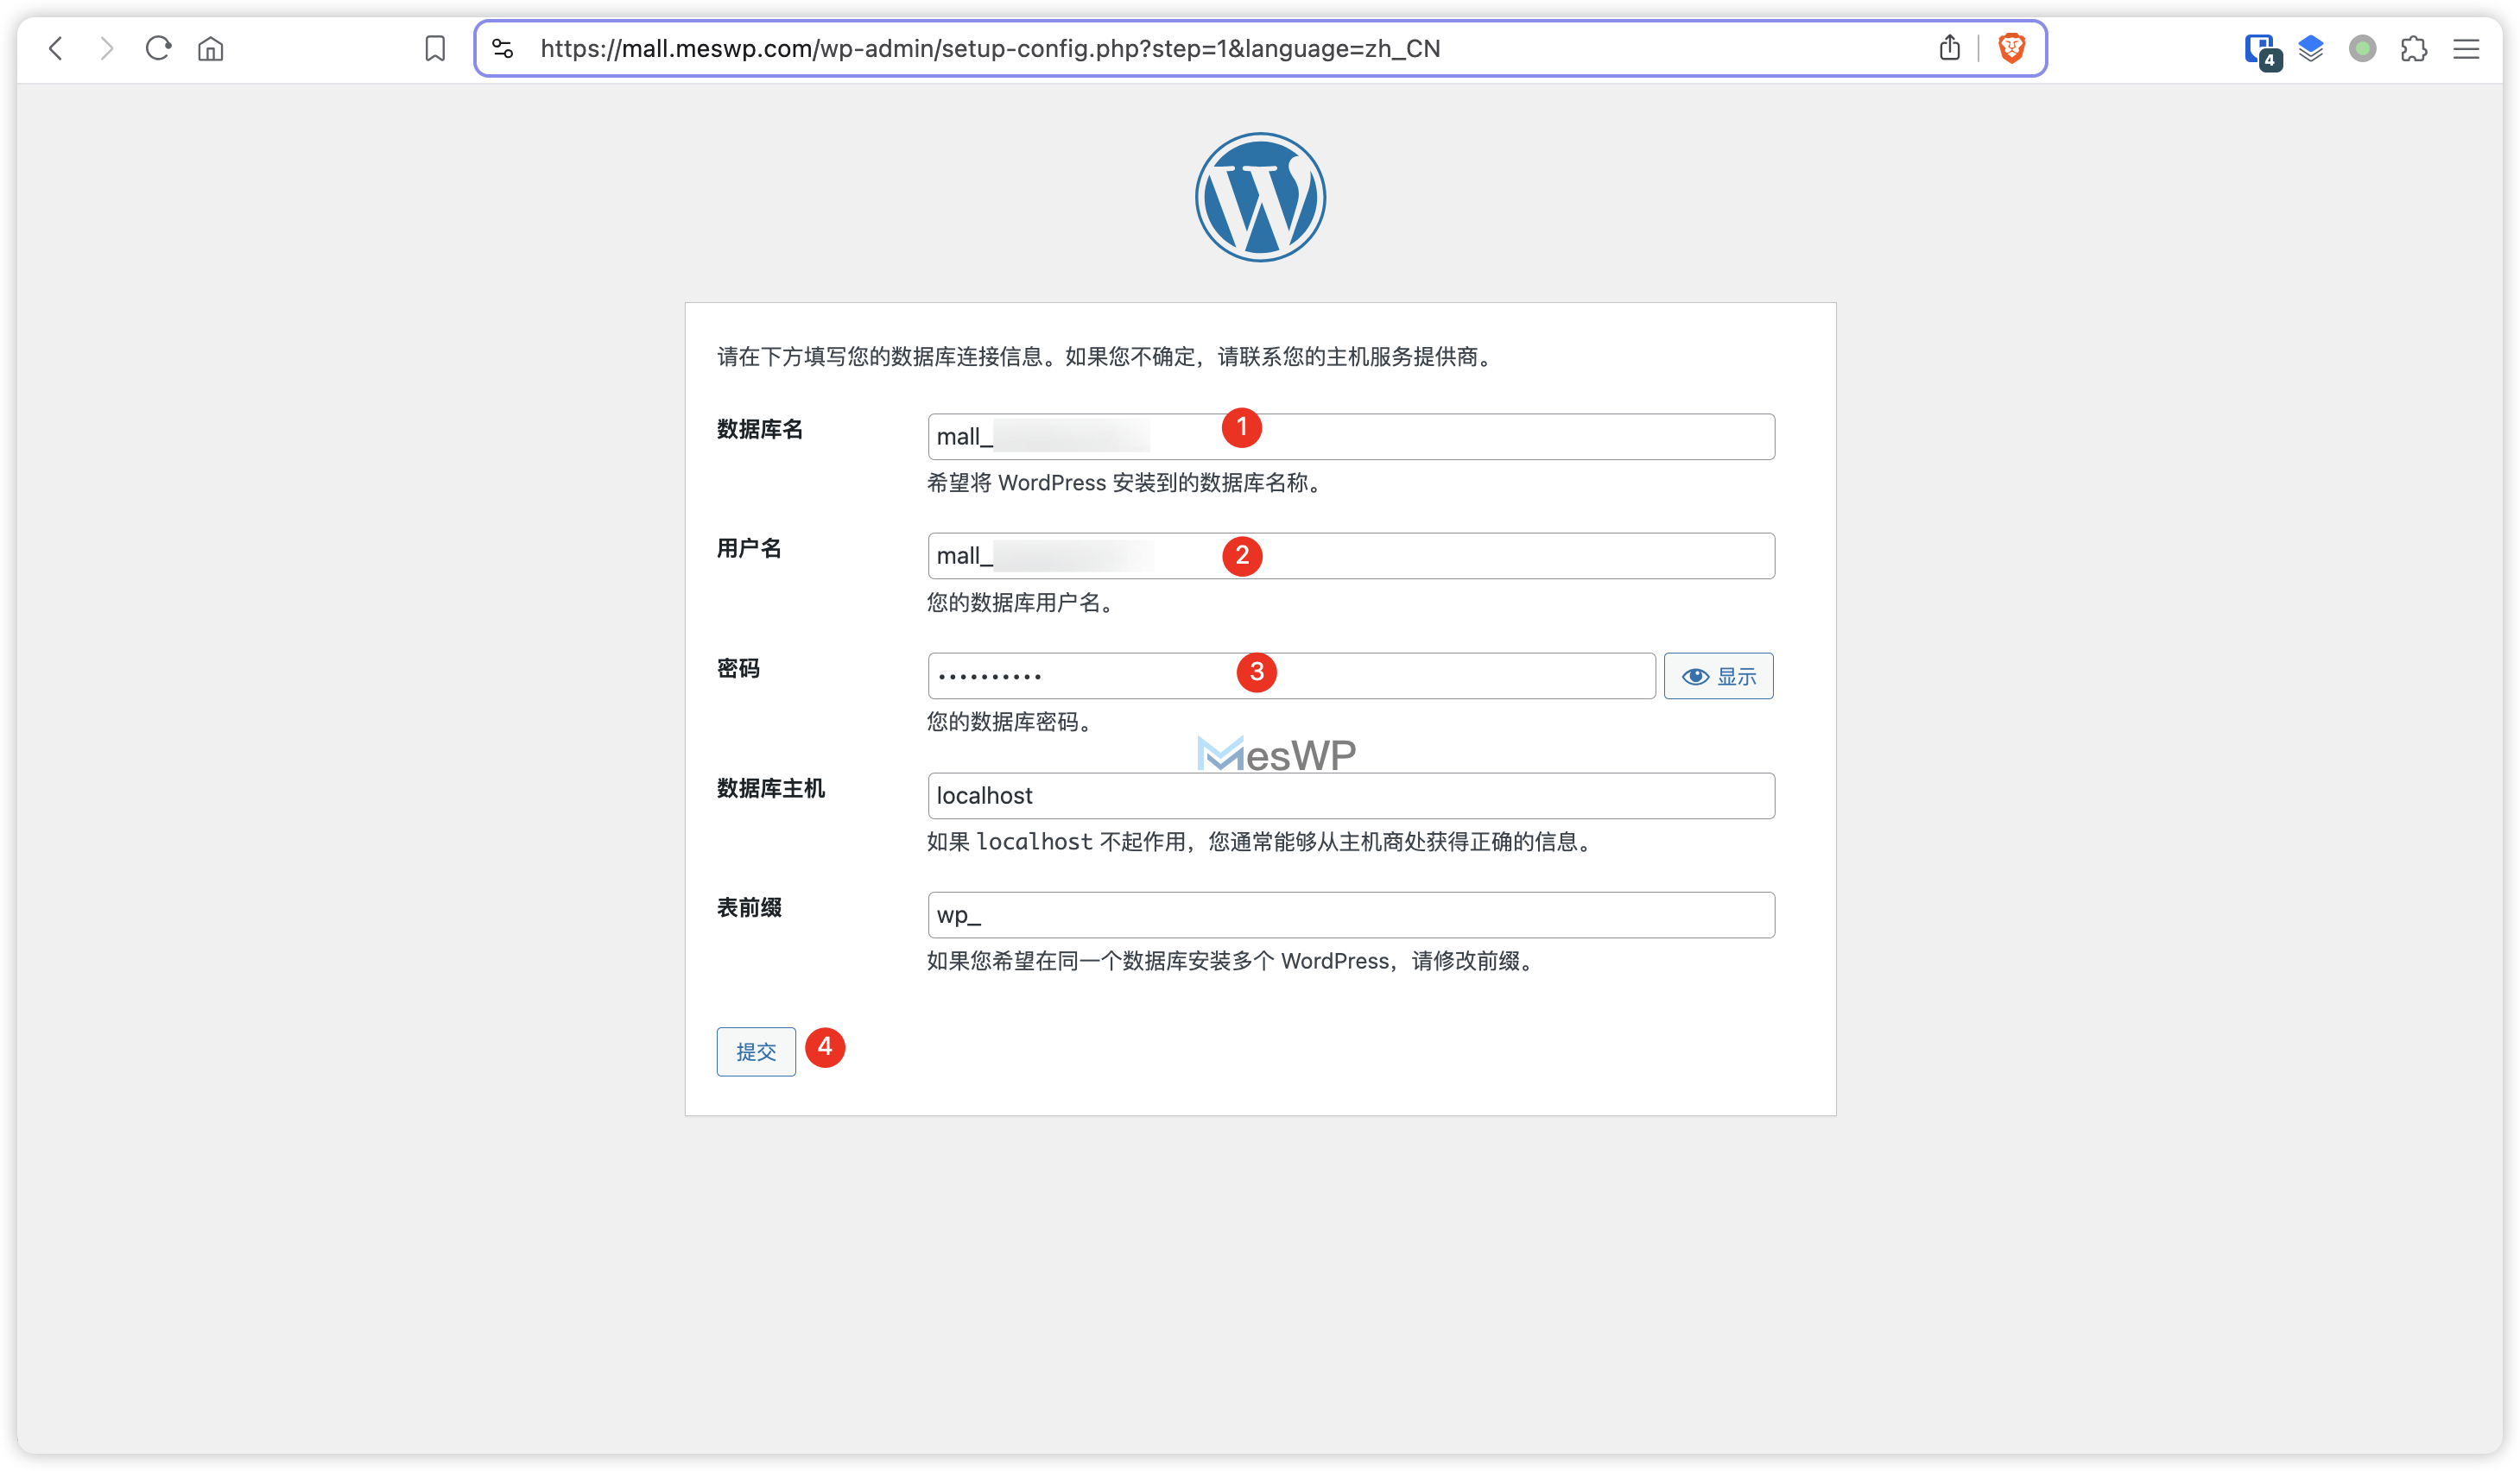Image resolution: width=2520 pixels, height=1471 pixels.
Task: Click the 用户名 label
Action: pos(748,549)
